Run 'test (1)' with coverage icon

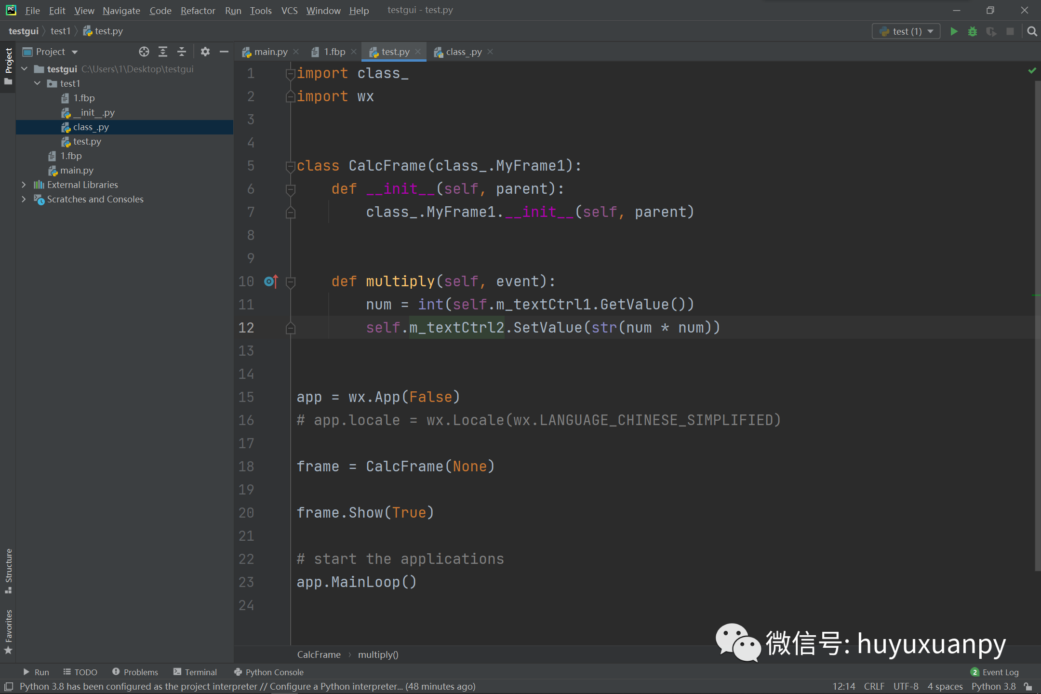tap(991, 31)
